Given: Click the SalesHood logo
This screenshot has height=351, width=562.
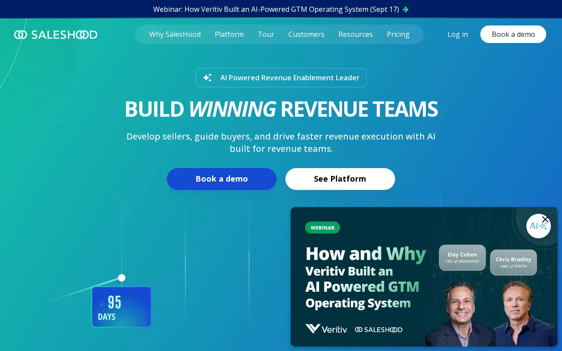Looking at the screenshot, I should pyautogui.click(x=56, y=35).
